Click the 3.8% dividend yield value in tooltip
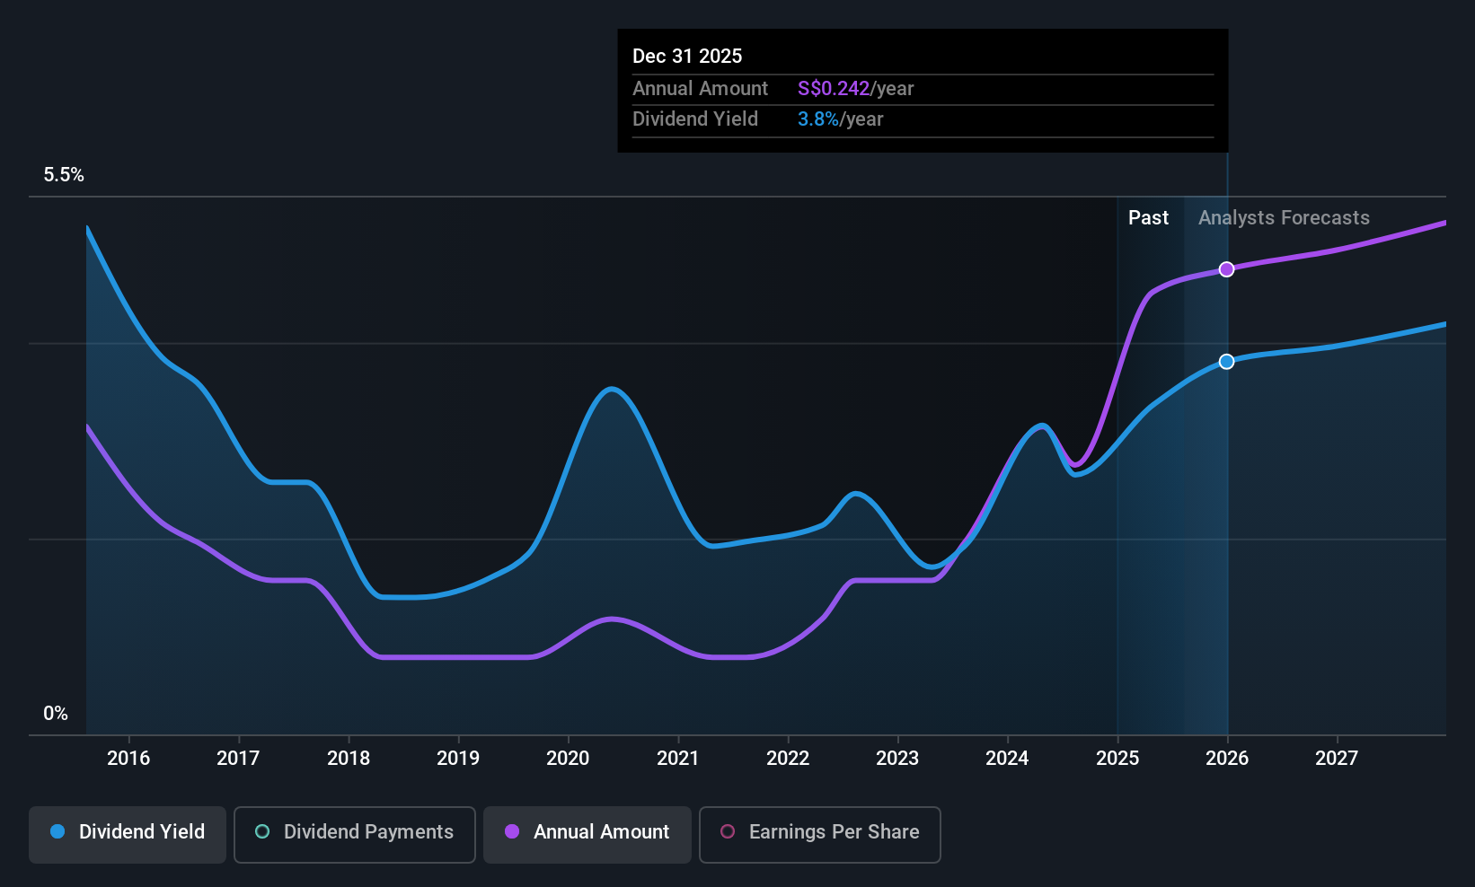This screenshot has height=887, width=1475. (818, 119)
